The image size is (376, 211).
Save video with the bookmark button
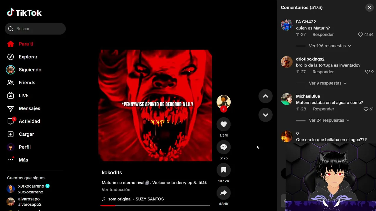(224, 170)
